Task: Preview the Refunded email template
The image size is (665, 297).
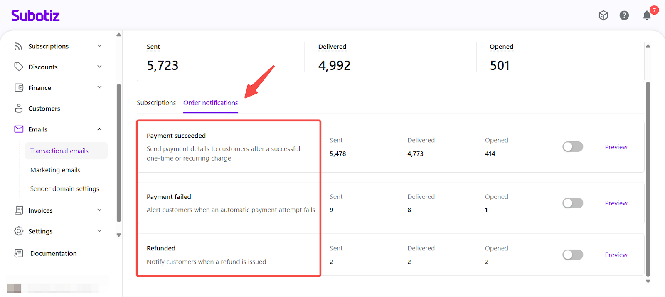Action: [616, 255]
